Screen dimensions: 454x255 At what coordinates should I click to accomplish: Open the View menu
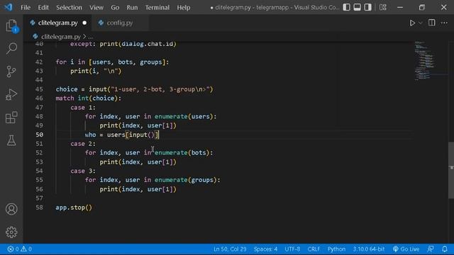(96, 8)
